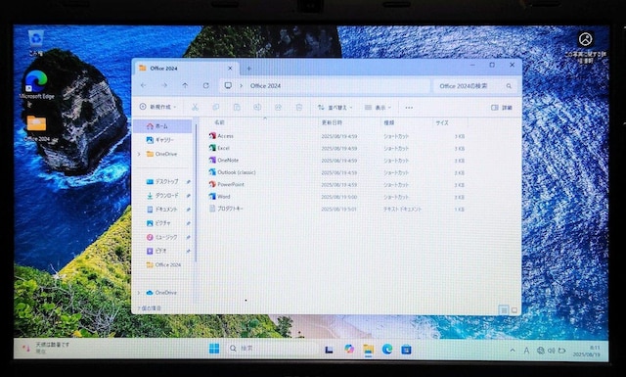Close the Office 2024 tab
The height and width of the screenshot is (377, 626).
(x=230, y=69)
